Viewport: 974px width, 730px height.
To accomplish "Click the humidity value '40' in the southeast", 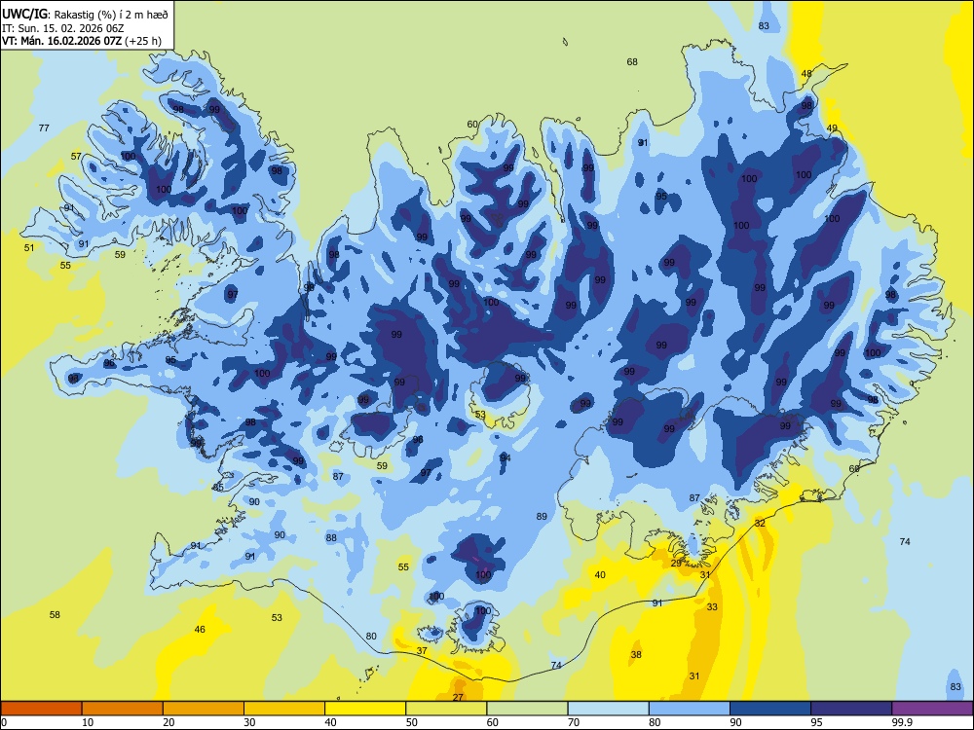I will (x=600, y=575).
